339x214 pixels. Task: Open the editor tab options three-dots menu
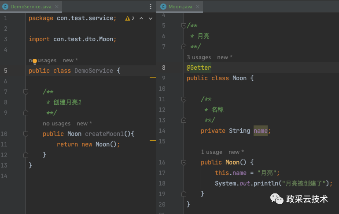[151, 7]
